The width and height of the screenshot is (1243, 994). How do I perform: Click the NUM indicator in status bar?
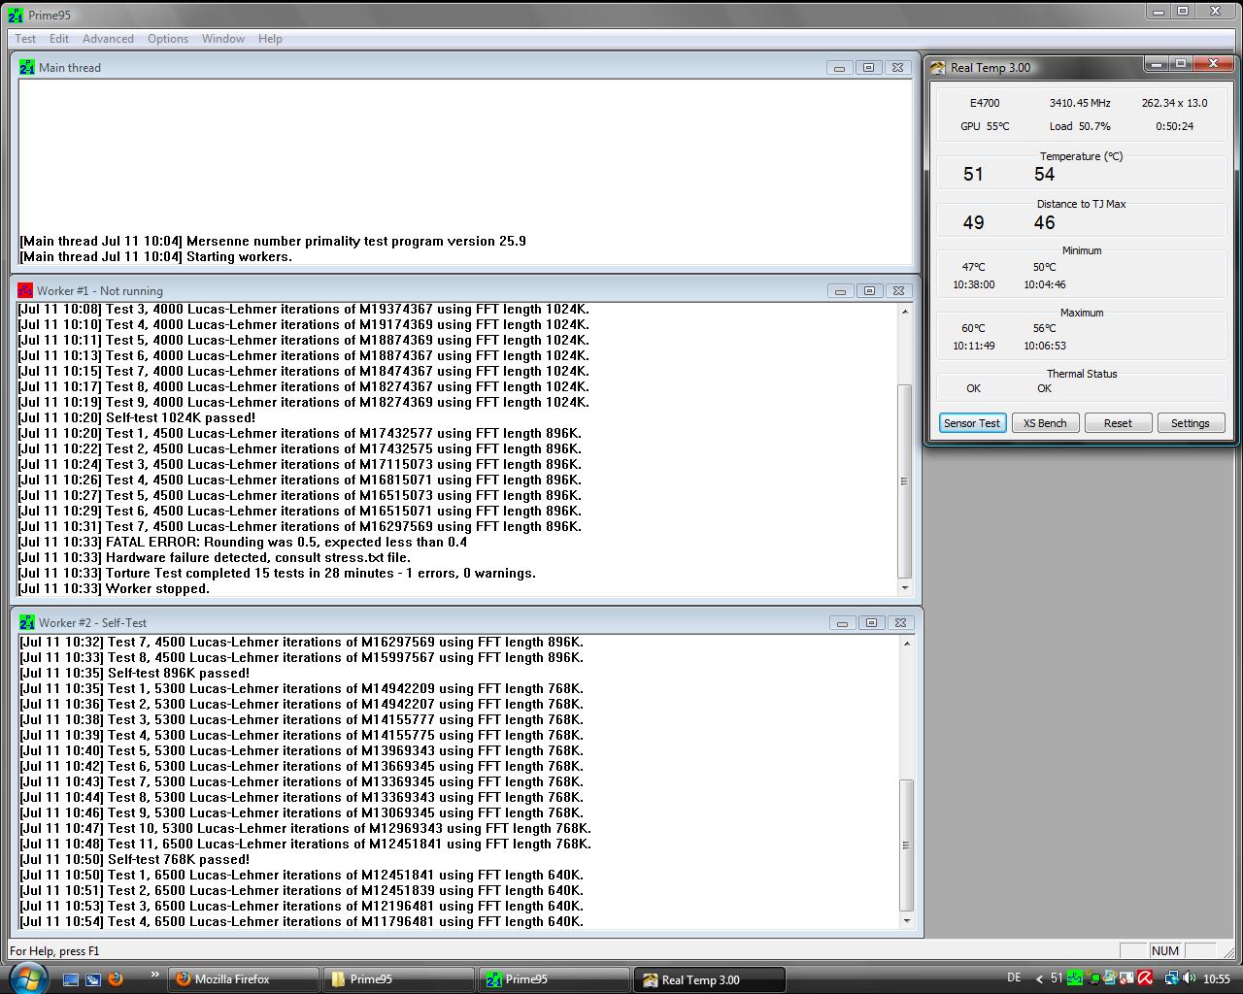click(x=1164, y=951)
